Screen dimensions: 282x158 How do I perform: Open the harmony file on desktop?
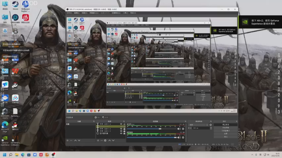click(15, 112)
